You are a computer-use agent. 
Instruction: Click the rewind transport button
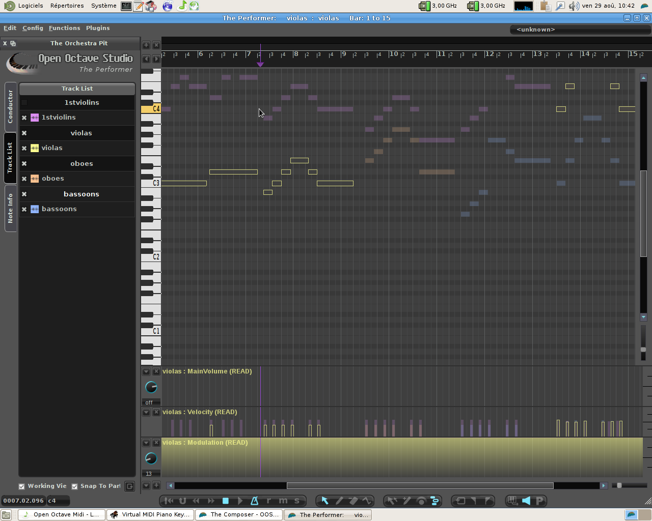click(x=197, y=501)
